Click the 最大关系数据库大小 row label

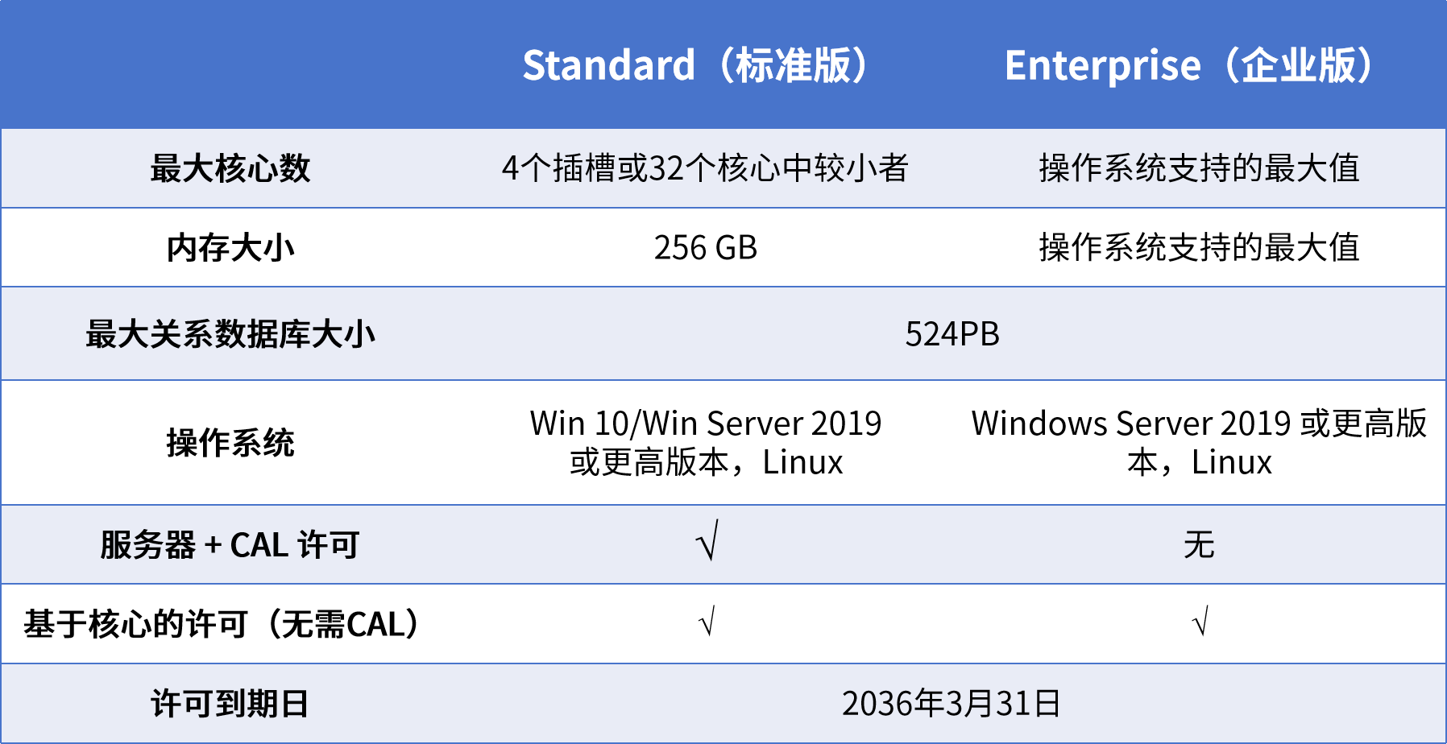tap(230, 334)
